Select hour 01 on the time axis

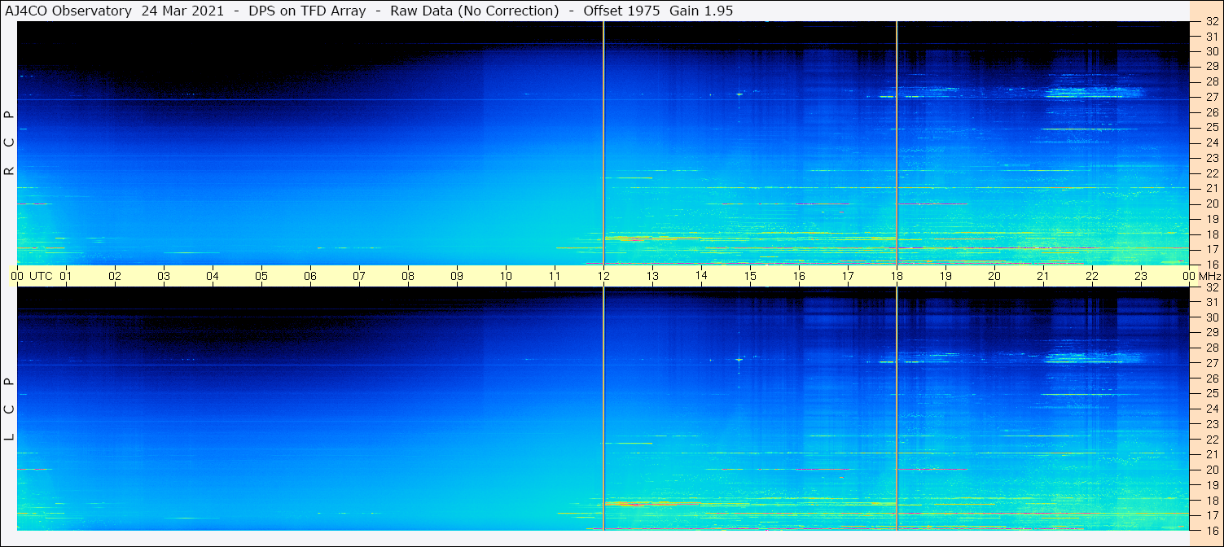coord(66,276)
